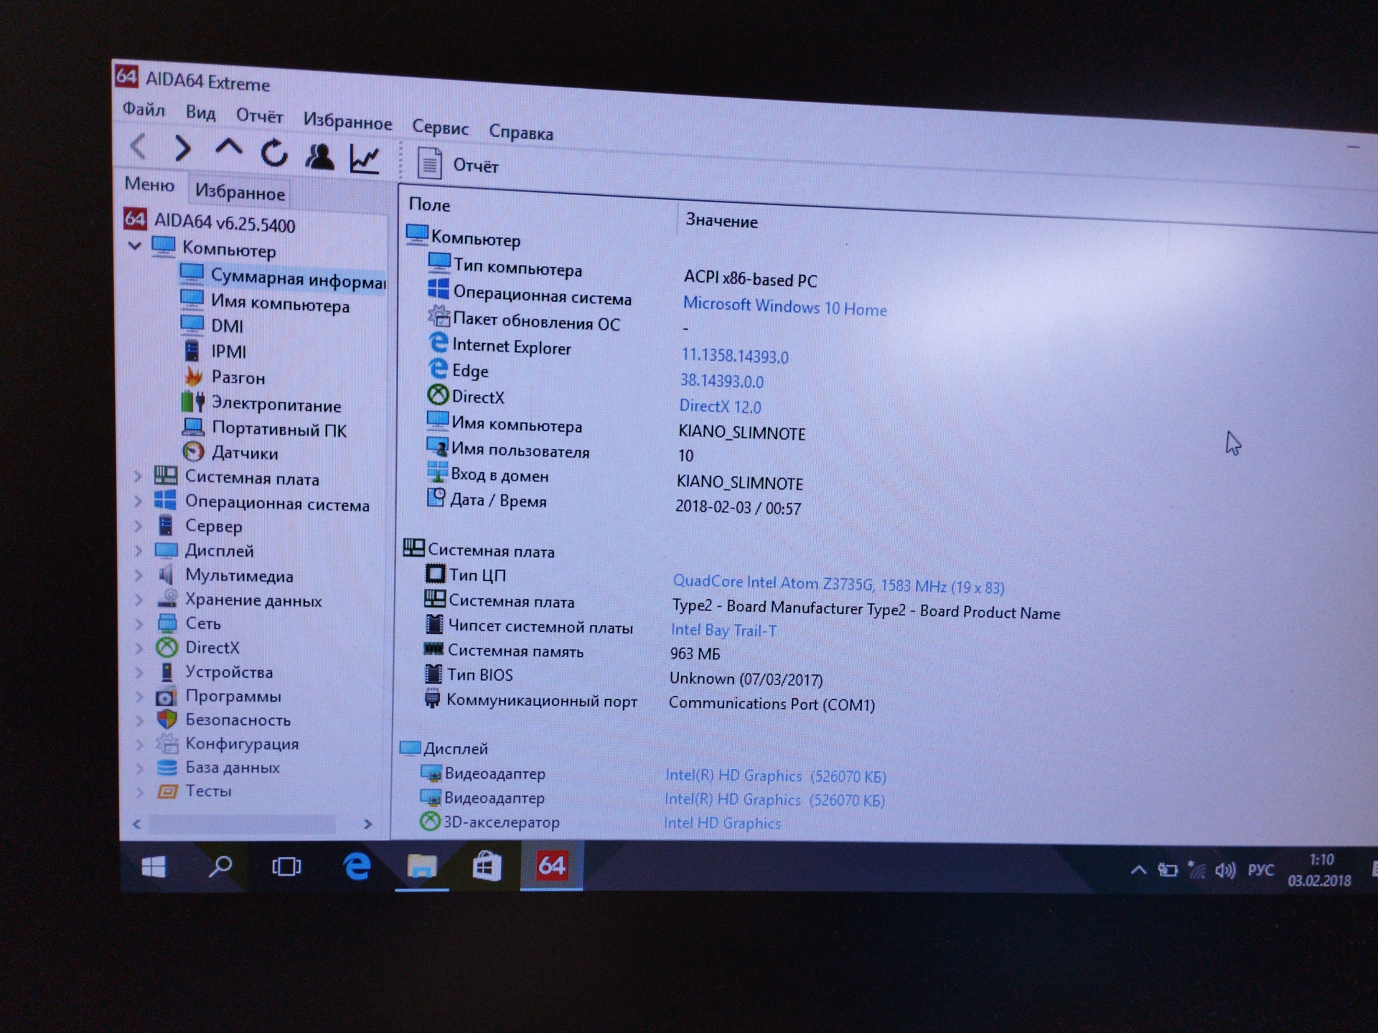Open the user profile toolbar icon
Image resolution: width=1378 pixels, height=1033 pixels.
[x=319, y=156]
